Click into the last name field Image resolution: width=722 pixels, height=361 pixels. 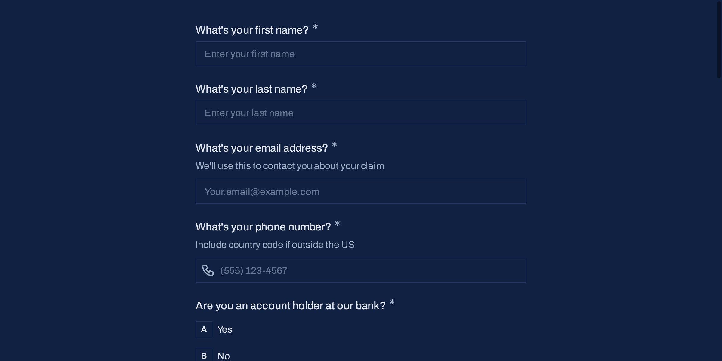coord(361,113)
